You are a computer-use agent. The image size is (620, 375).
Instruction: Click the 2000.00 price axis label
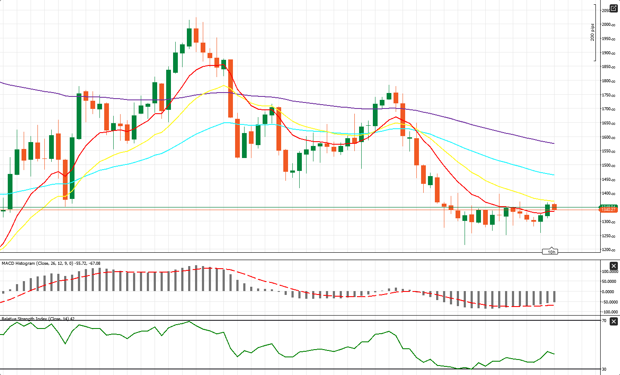(x=608, y=25)
